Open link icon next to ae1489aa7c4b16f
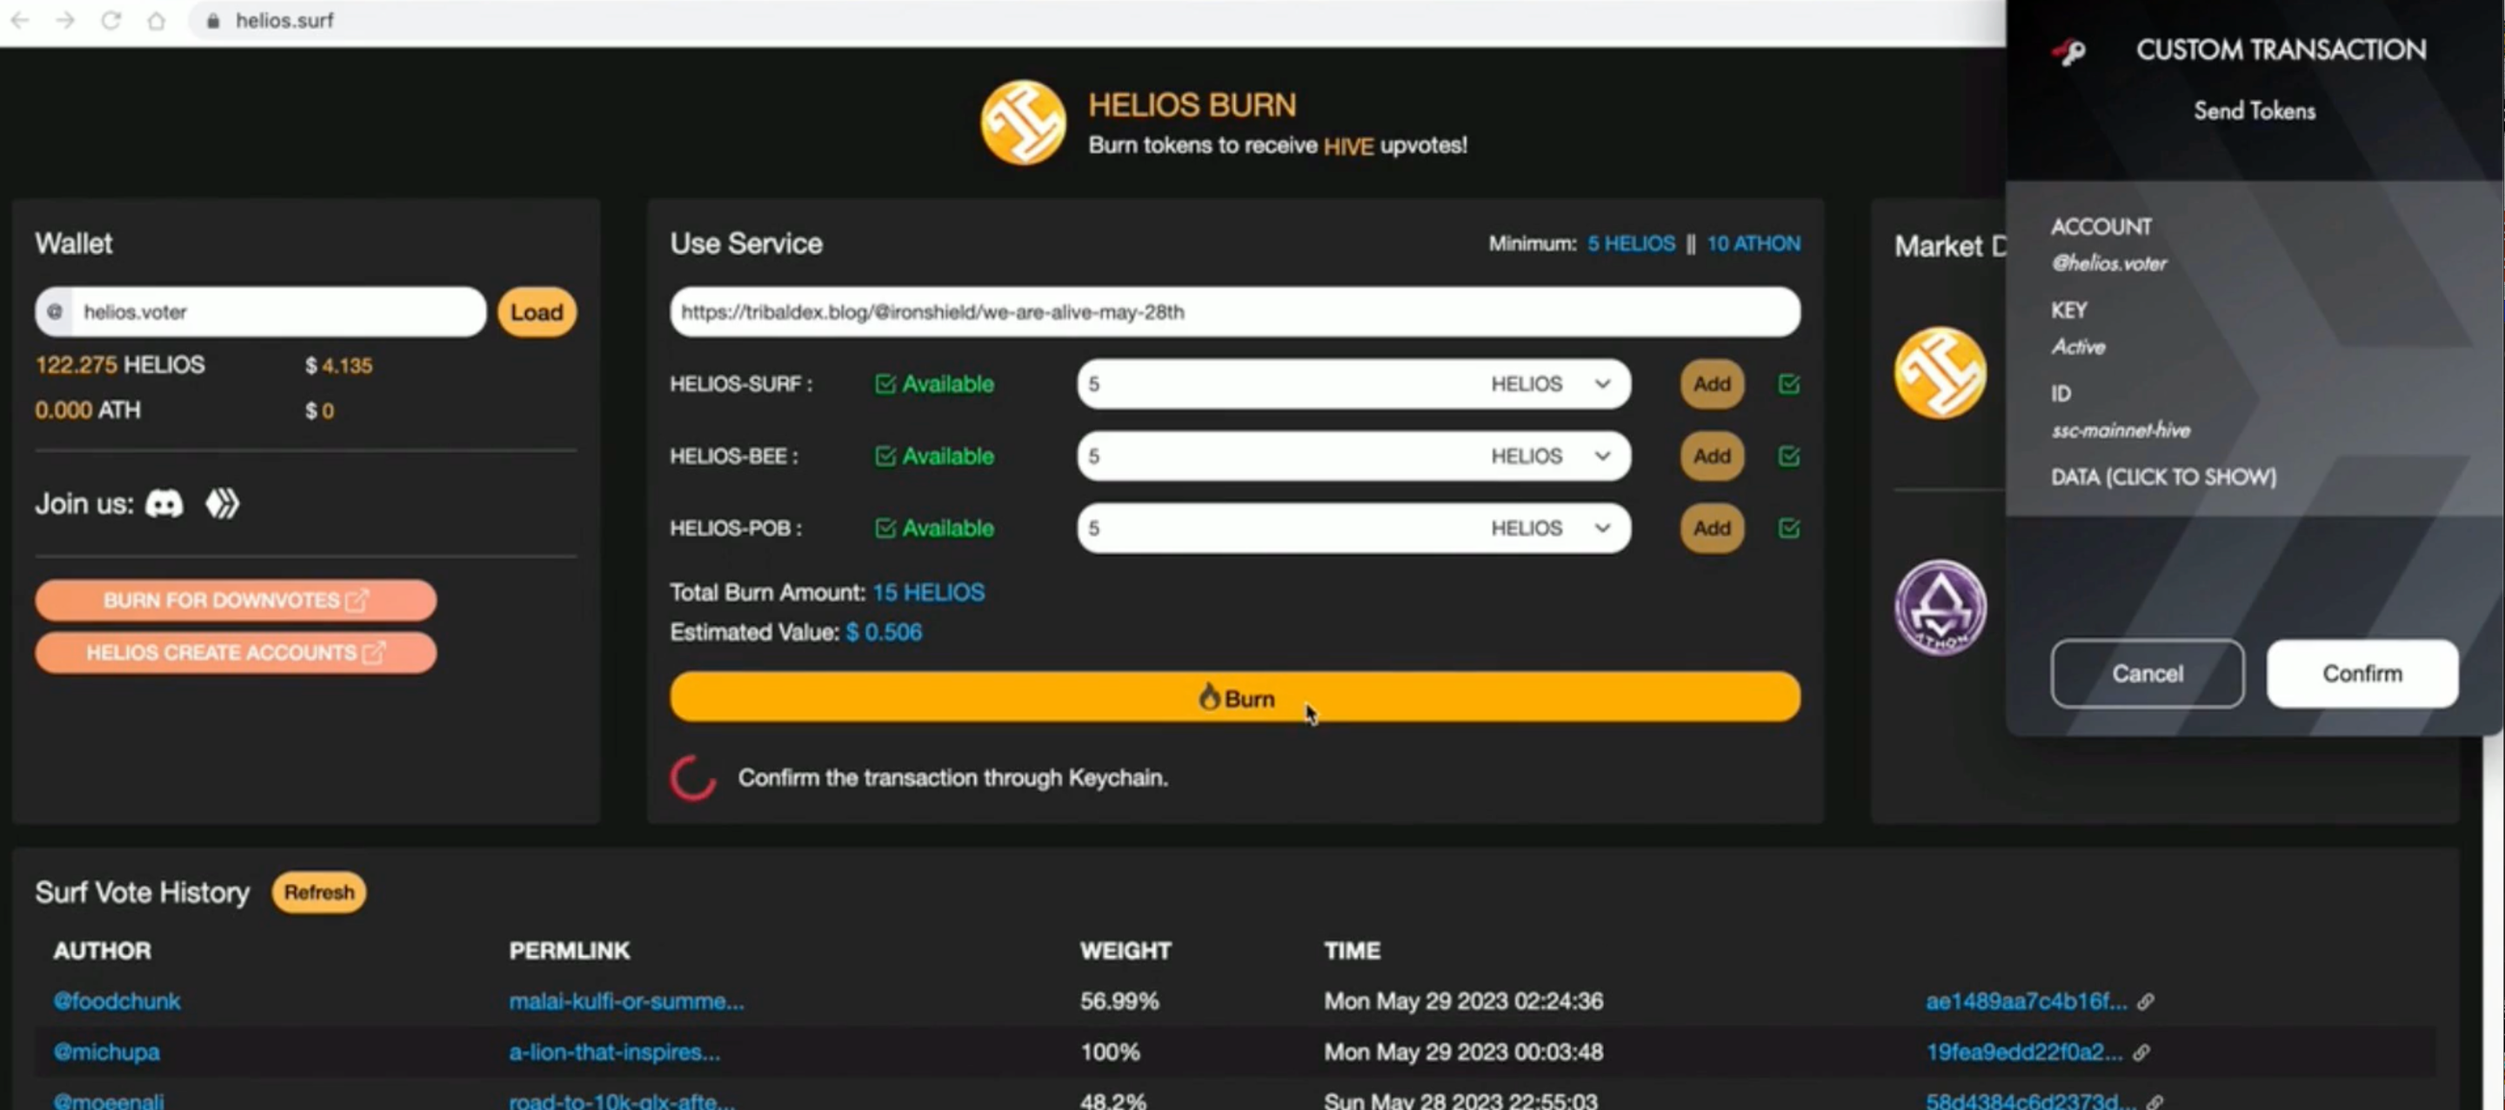The width and height of the screenshot is (2505, 1110). click(x=2145, y=1001)
